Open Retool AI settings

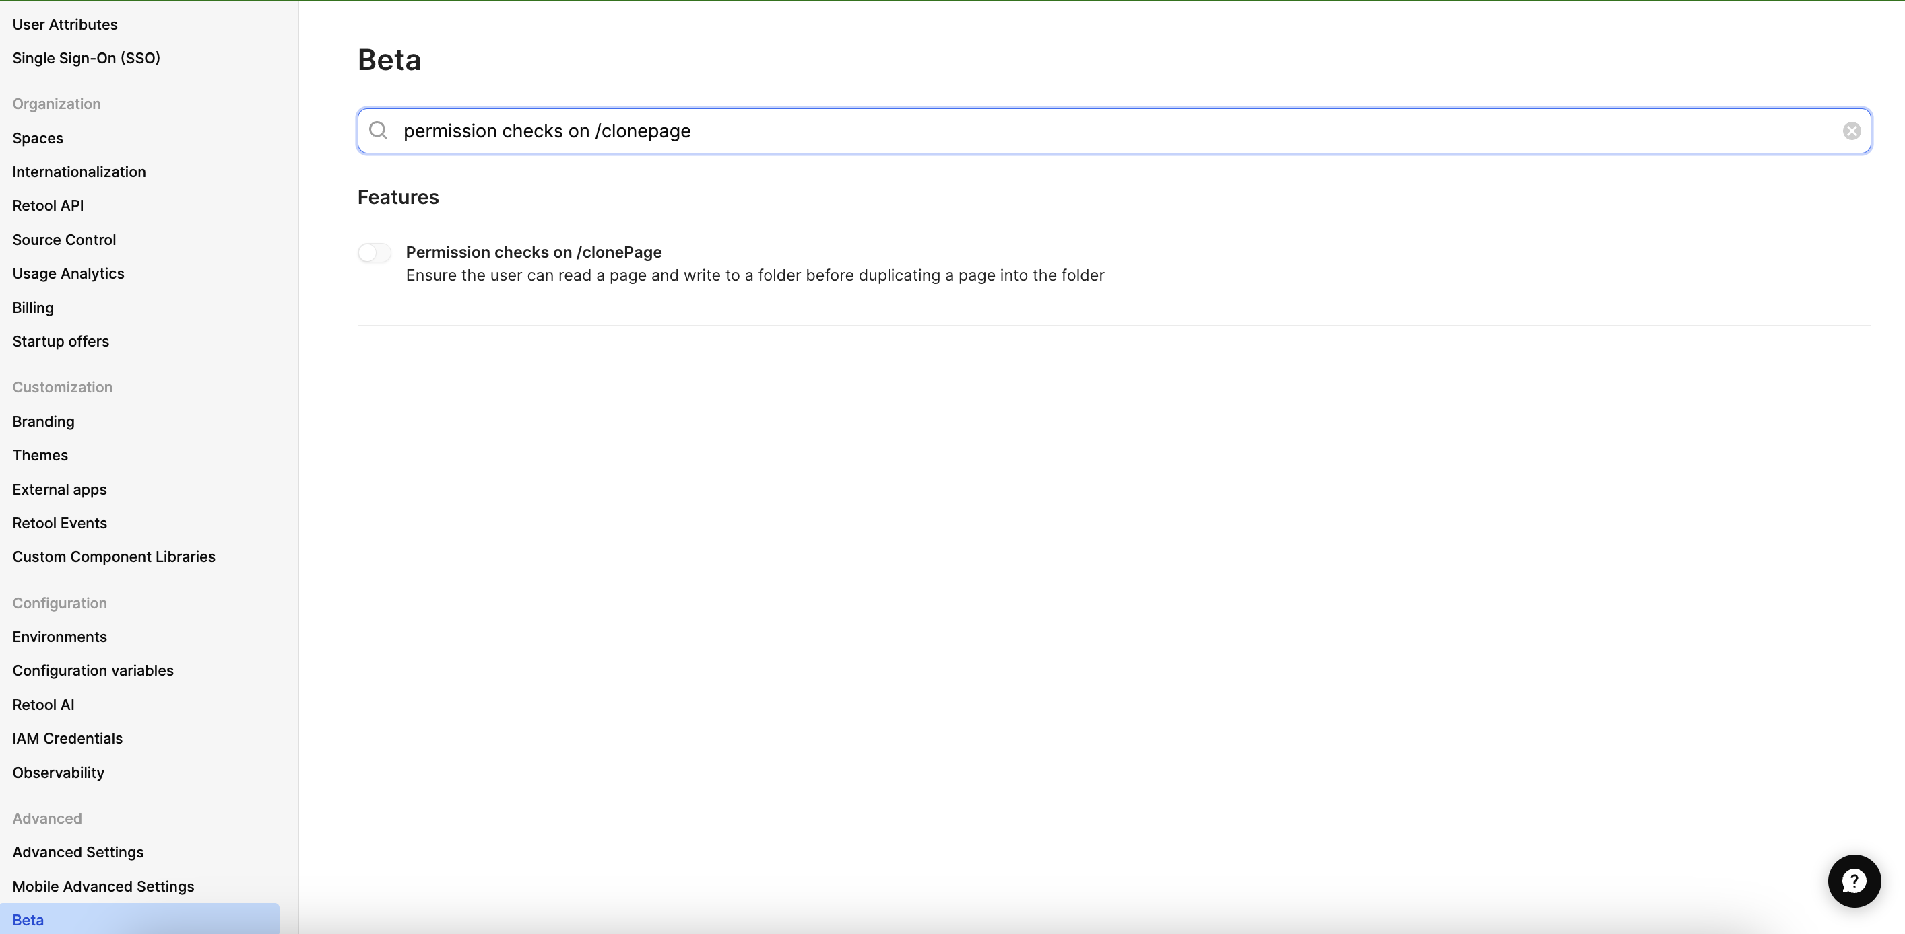click(44, 705)
